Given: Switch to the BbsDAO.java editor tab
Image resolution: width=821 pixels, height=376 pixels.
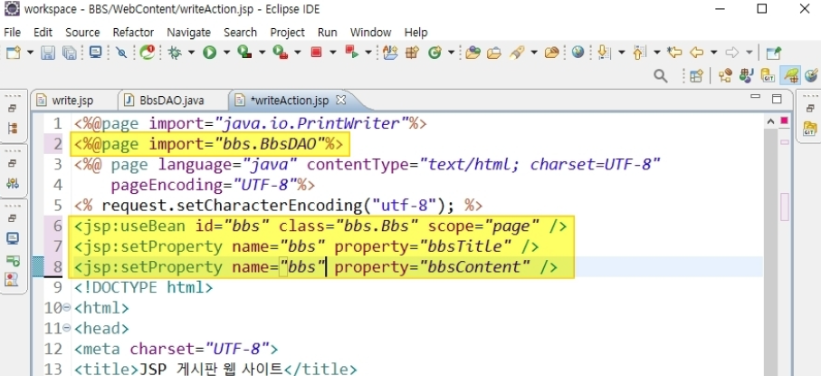Looking at the screenshot, I should click(172, 101).
